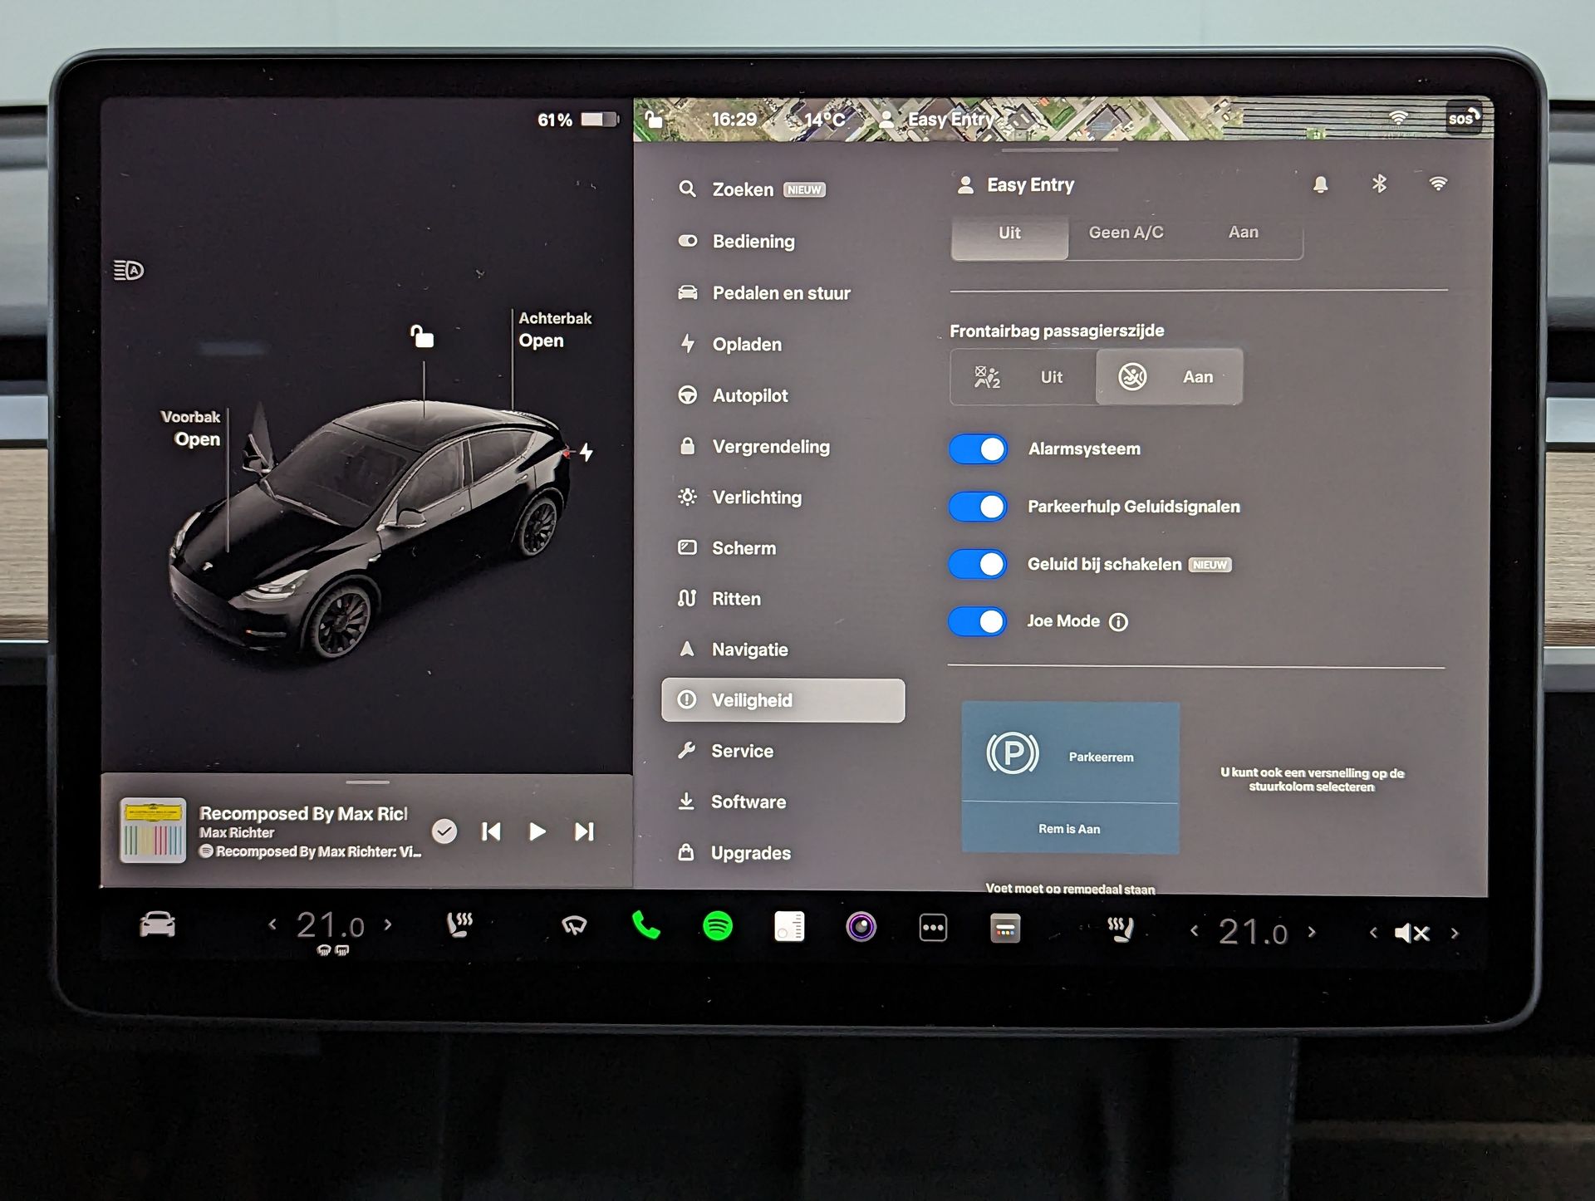Launch the Spotify app
Image resolution: width=1595 pixels, height=1201 pixels.
click(718, 926)
